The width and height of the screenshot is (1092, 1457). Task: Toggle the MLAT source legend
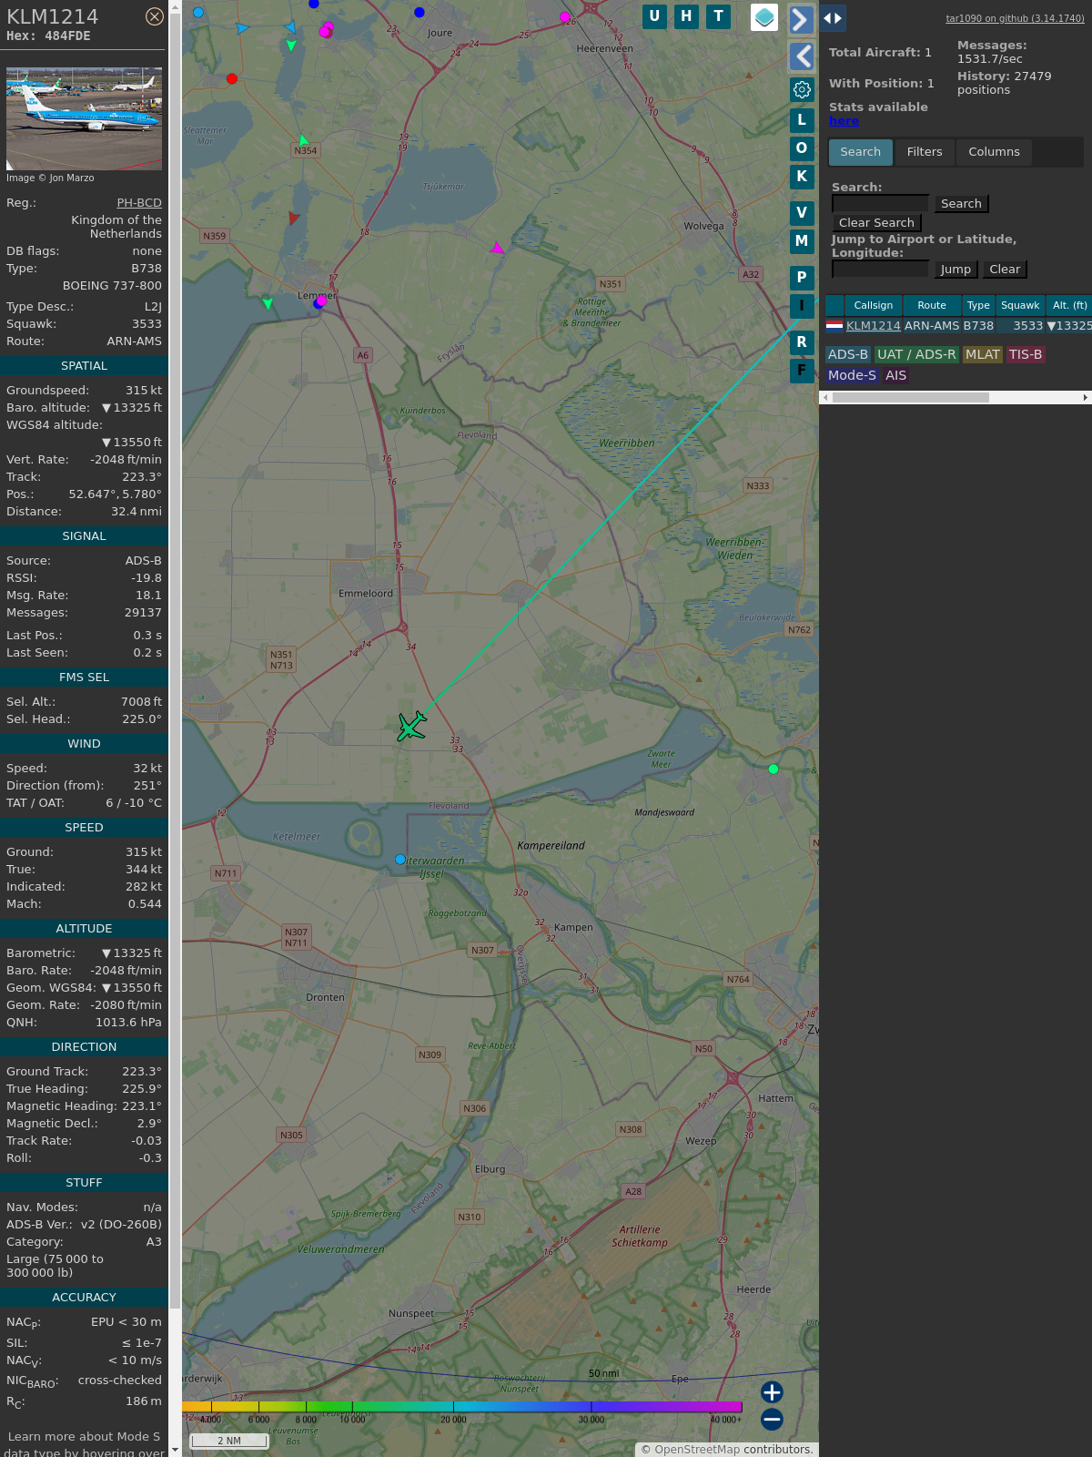pos(983,355)
